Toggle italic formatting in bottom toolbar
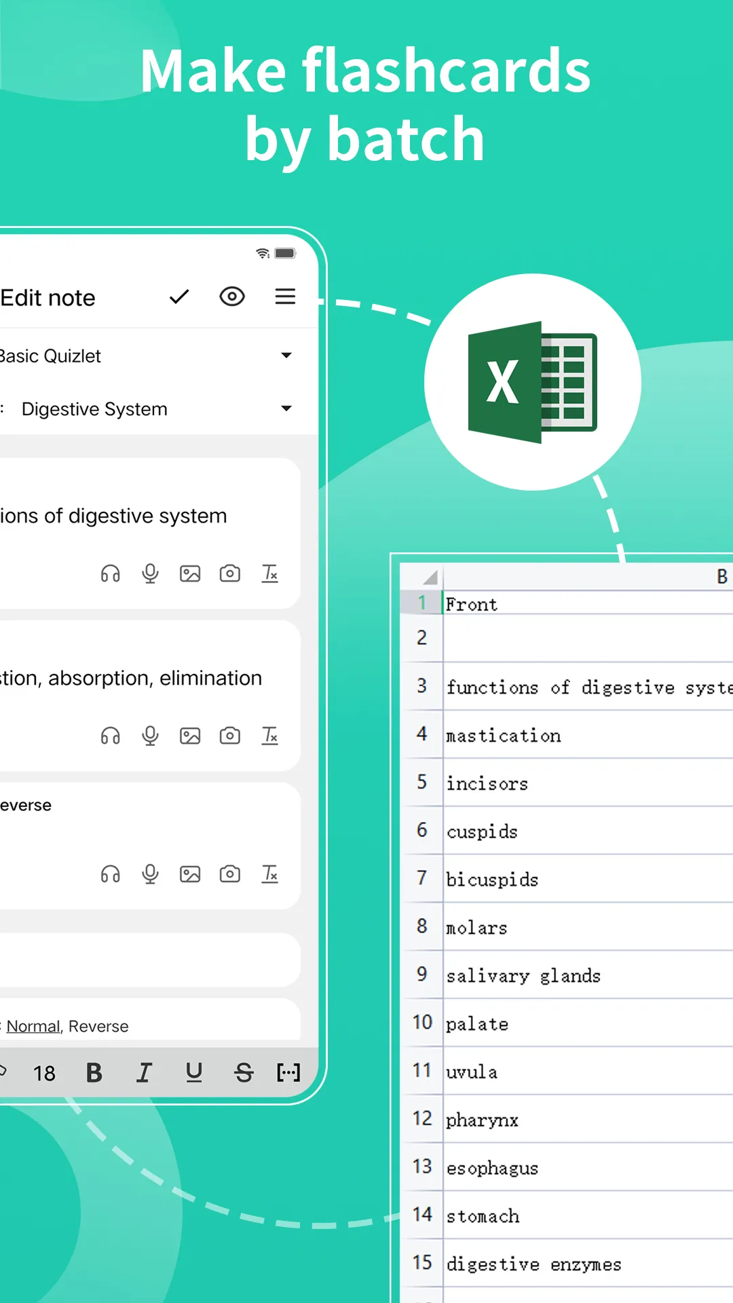This screenshot has height=1303, width=733. (x=144, y=1072)
